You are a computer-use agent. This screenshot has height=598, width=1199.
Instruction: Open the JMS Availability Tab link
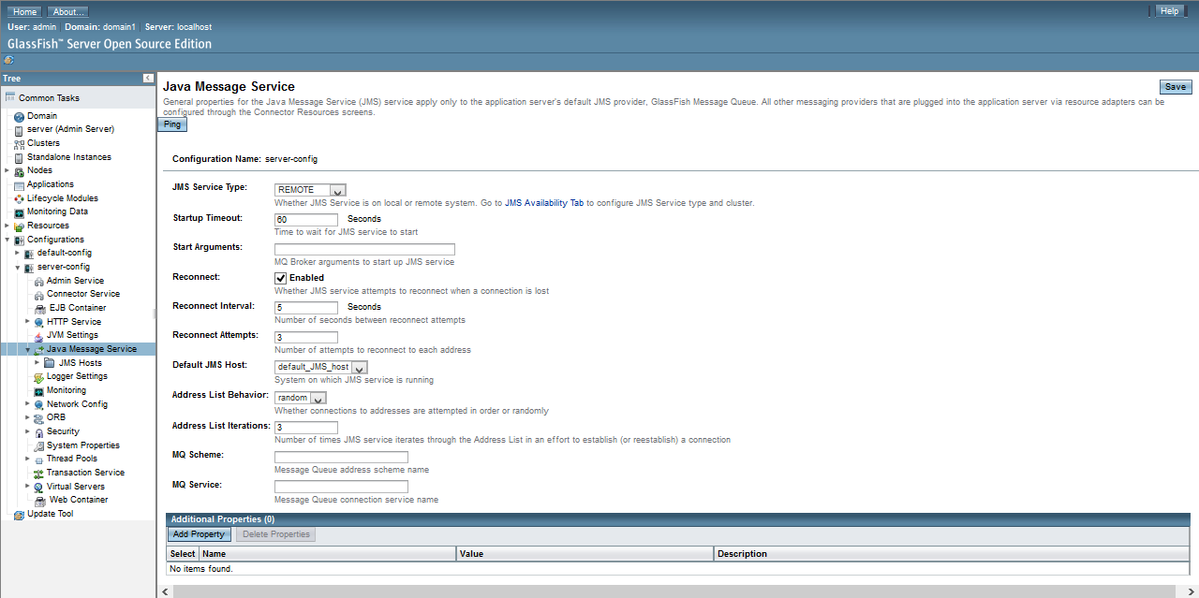[x=545, y=203]
